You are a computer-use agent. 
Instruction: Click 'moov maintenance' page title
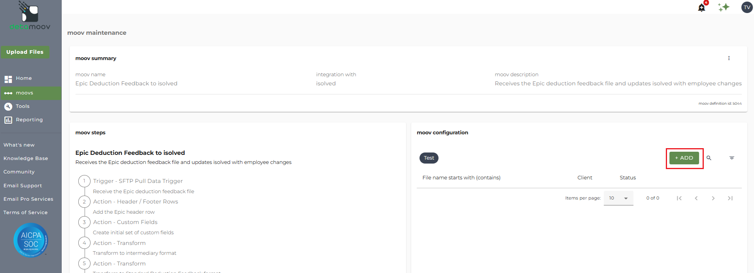click(97, 33)
